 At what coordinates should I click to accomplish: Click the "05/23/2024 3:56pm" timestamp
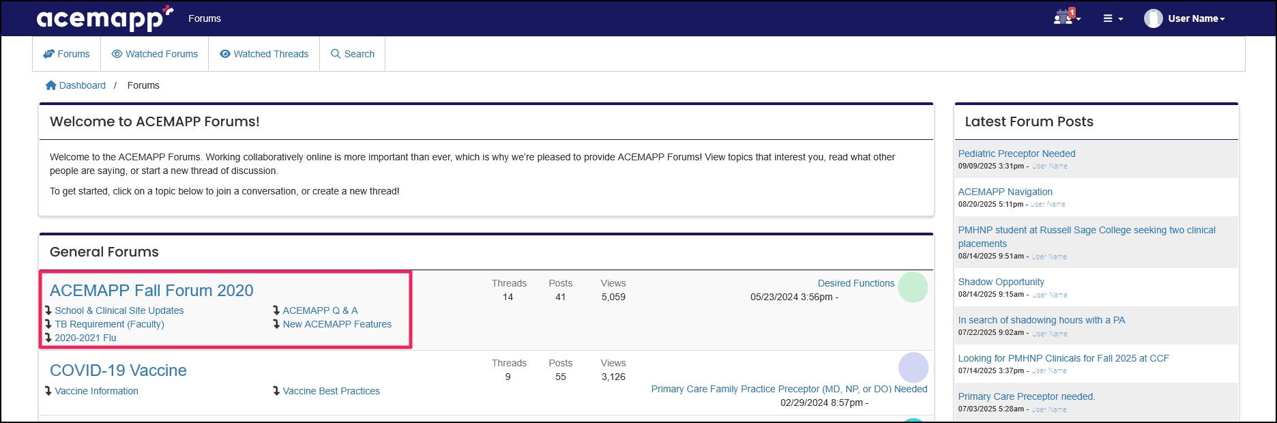[x=791, y=297]
